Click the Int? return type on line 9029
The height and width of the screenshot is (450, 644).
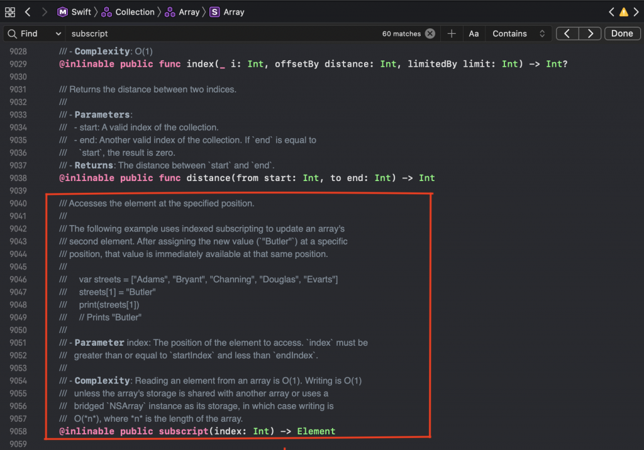tap(557, 64)
